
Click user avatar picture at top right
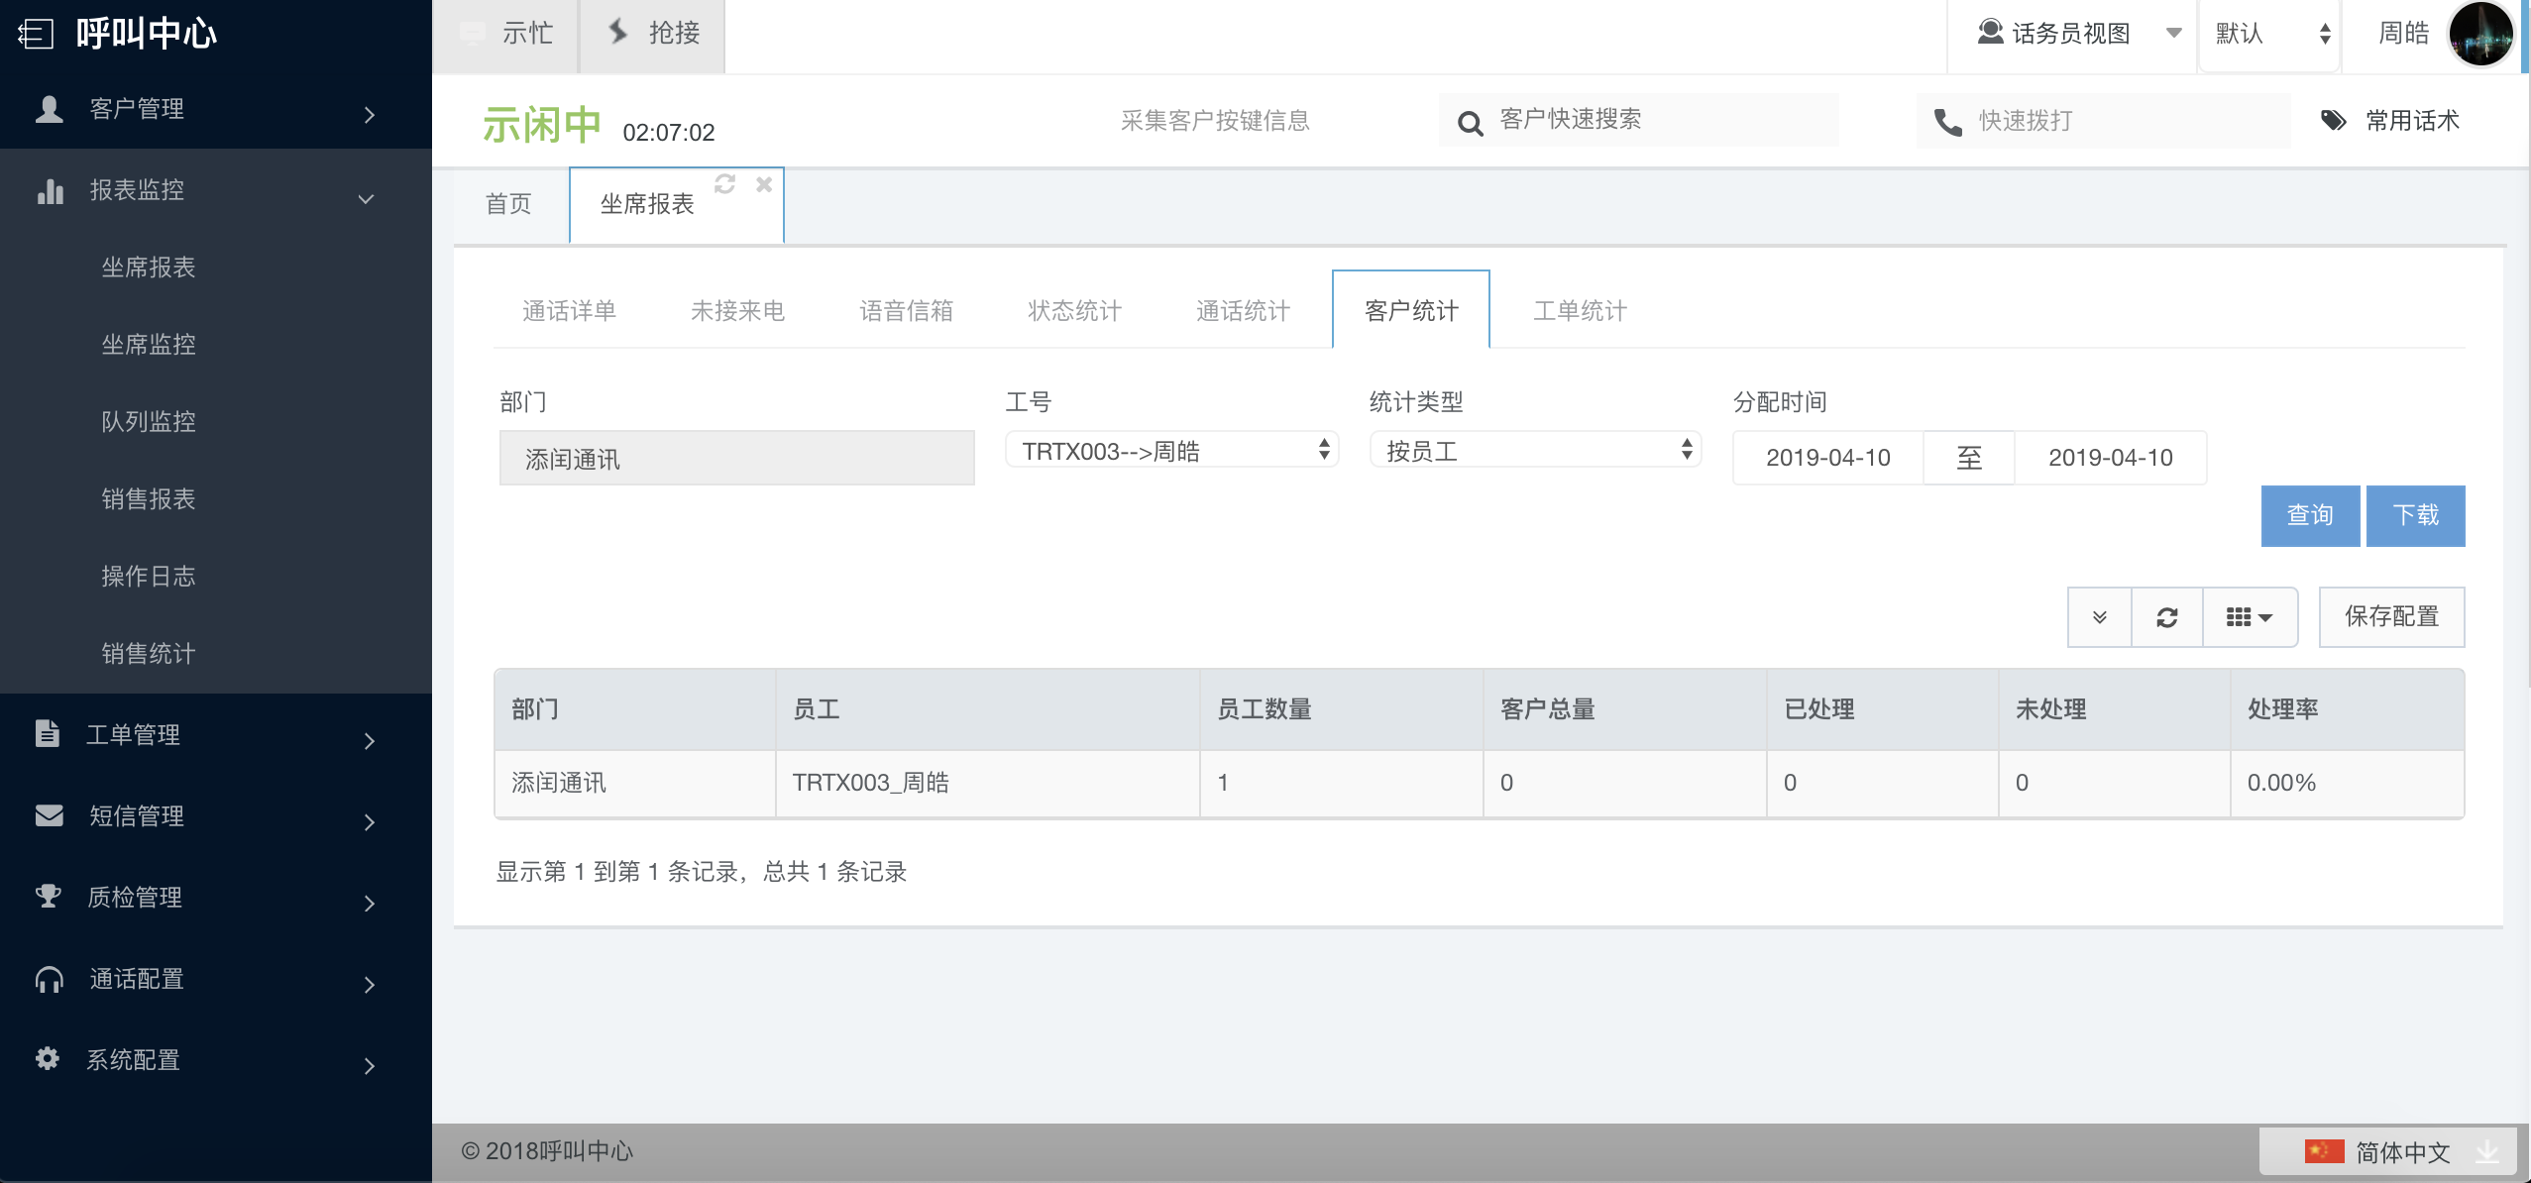(2480, 35)
